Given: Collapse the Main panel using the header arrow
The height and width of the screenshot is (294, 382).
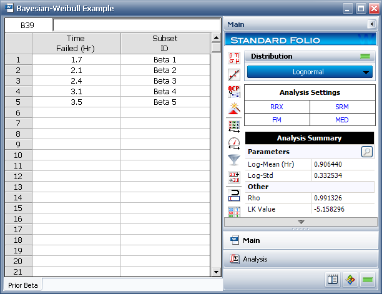Looking at the screenshot, I should (x=372, y=24).
